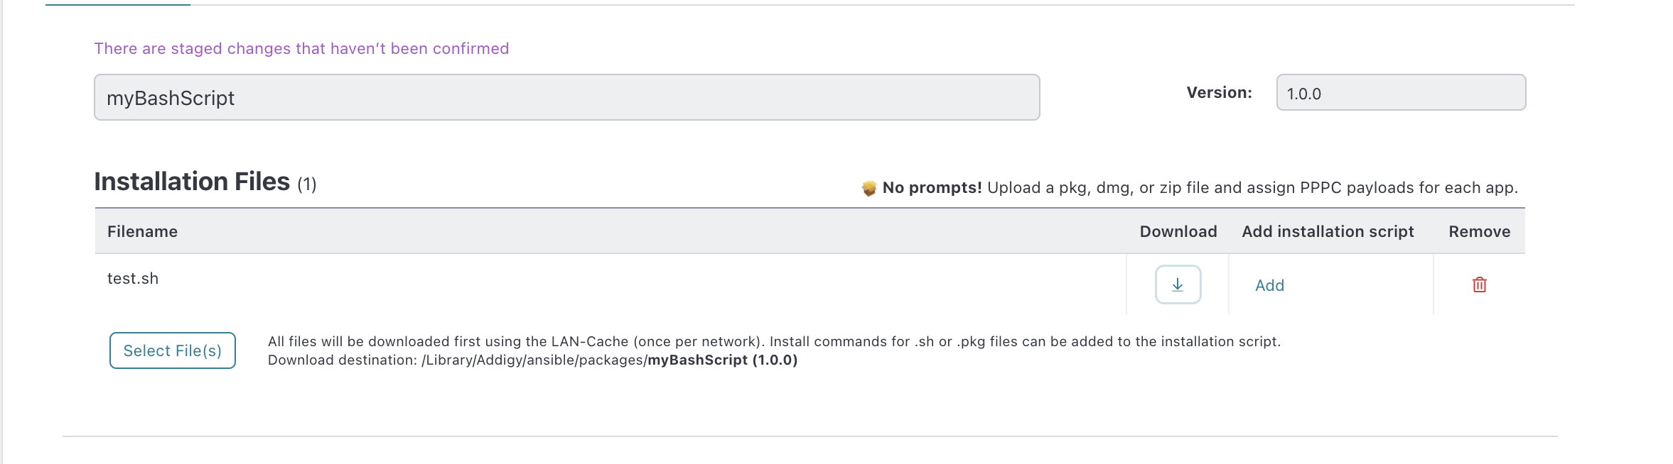Click the Installation Files heading

click(x=192, y=182)
